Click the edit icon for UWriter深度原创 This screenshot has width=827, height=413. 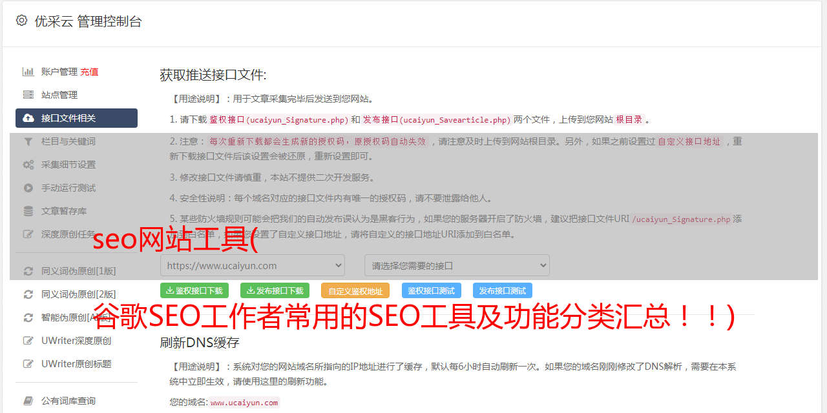[28, 341]
